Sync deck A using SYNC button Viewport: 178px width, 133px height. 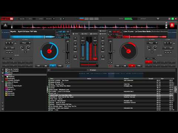[60, 66]
